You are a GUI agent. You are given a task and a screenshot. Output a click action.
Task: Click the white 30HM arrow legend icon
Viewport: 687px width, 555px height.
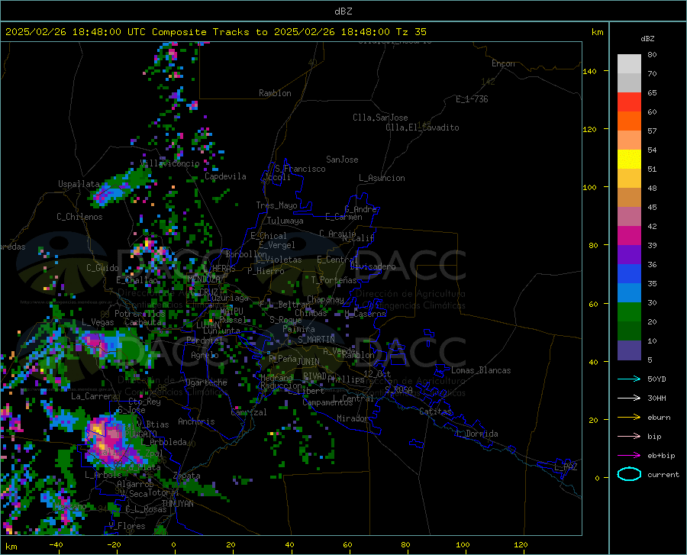point(629,399)
